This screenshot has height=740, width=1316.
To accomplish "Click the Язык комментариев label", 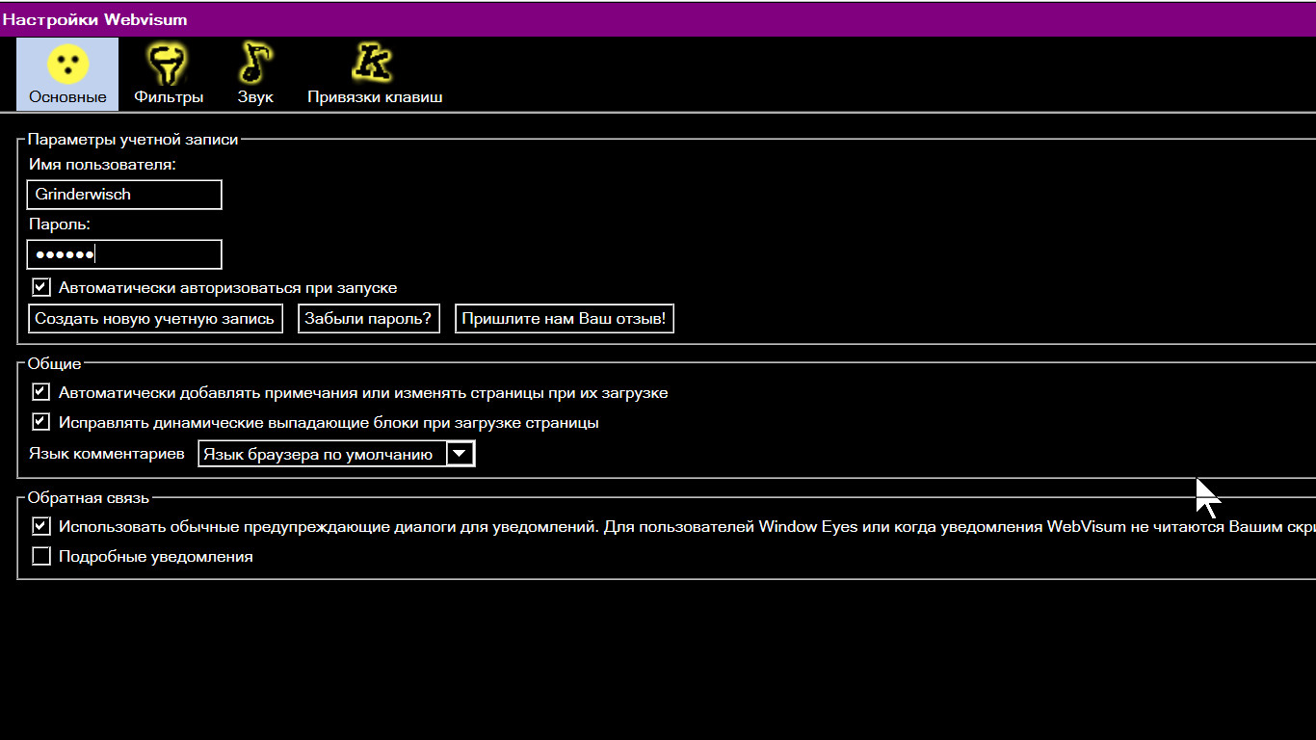I will point(107,453).
